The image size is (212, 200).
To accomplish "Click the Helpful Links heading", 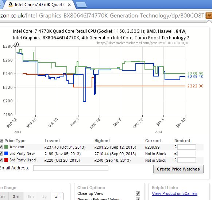I will [165, 188].
